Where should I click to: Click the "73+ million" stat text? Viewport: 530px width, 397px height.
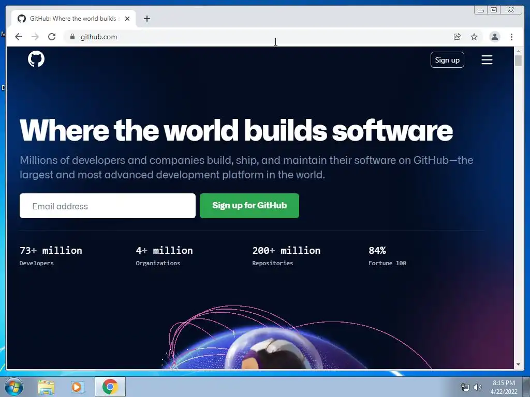coord(51,250)
